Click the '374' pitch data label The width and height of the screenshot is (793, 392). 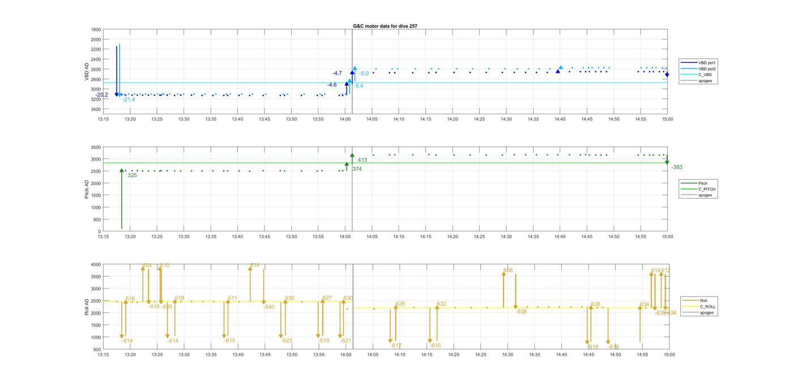point(357,169)
